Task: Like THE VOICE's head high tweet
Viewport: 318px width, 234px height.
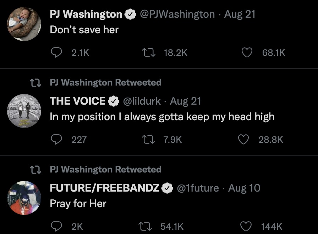Action: pyautogui.click(x=243, y=140)
